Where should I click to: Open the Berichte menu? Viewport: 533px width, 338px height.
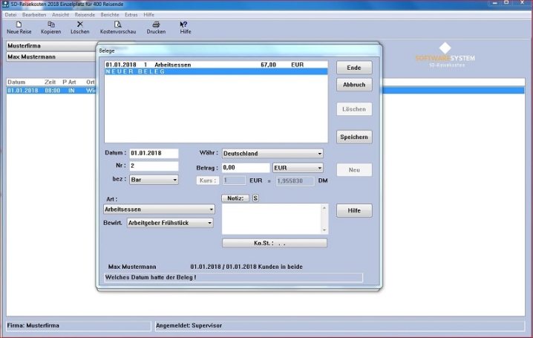pyautogui.click(x=109, y=15)
